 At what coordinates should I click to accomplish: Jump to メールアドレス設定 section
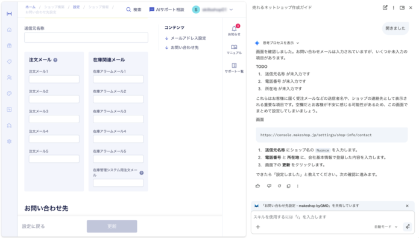186,38
